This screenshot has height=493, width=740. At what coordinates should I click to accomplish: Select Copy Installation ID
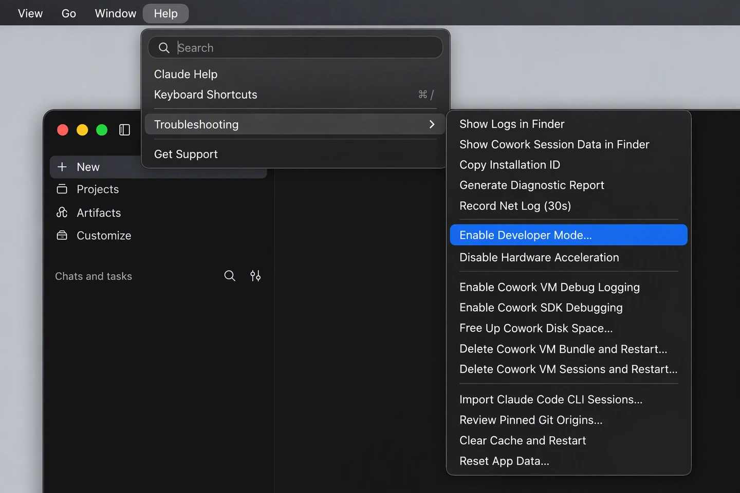point(568,165)
